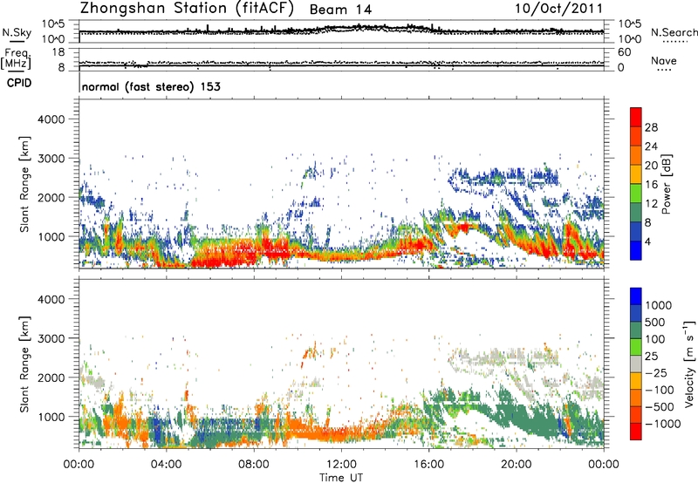Select the "500" value on velocity colorbar
This screenshot has width=698, height=483.
pyautogui.click(x=655, y=323)
